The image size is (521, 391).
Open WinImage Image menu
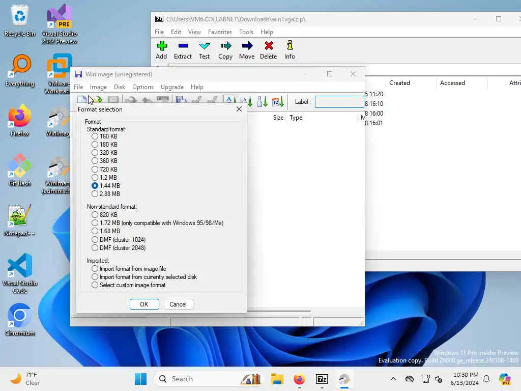(98, 87)
